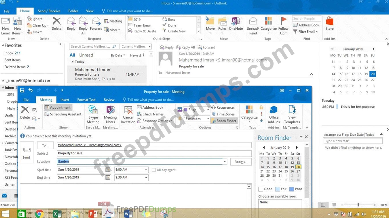The width and height of the screenshot is (389, 218).
Task: Click the Delete button in Outlook Home ribbon
Action: point(56,24)
